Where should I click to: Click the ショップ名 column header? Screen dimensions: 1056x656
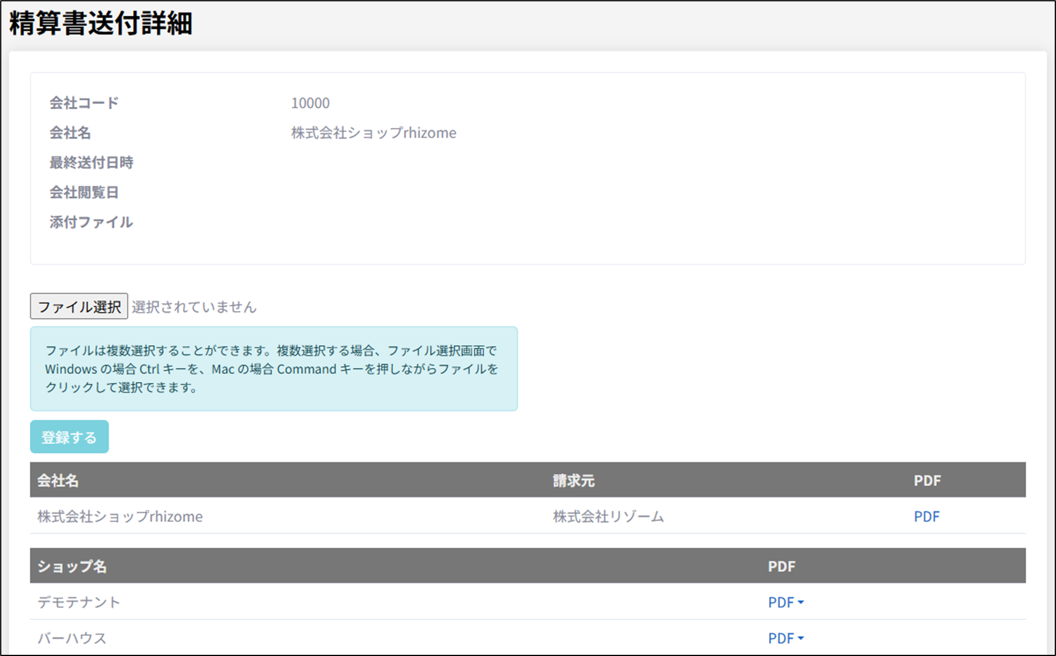coord(72,567)
